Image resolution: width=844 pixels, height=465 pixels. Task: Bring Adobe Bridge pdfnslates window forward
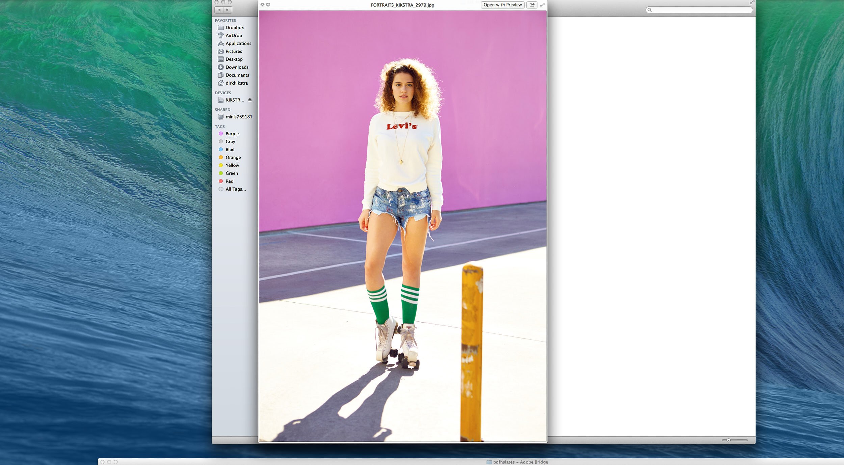click(520, 462)
